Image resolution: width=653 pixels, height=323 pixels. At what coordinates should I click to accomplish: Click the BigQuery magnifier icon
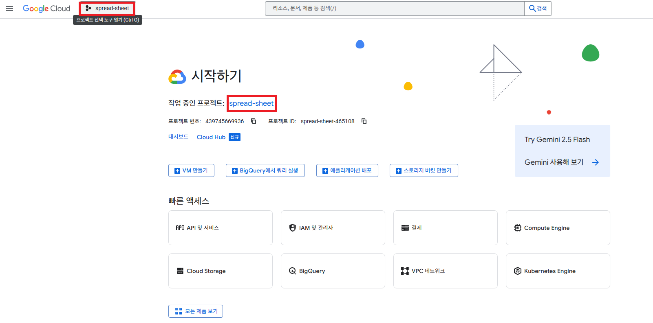point(292,271)
